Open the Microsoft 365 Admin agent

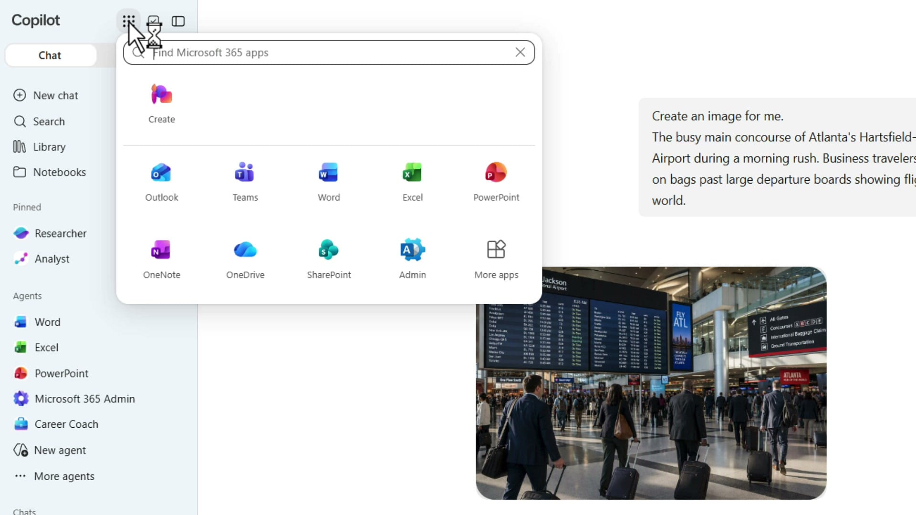coord(74,399)
